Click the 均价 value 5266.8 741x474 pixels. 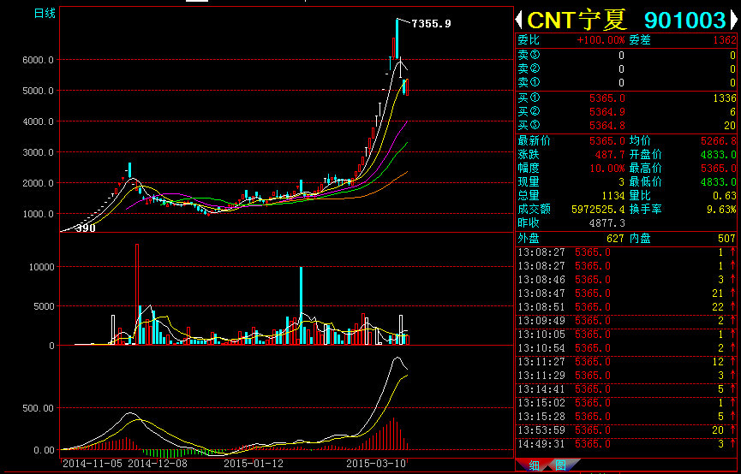719,140
